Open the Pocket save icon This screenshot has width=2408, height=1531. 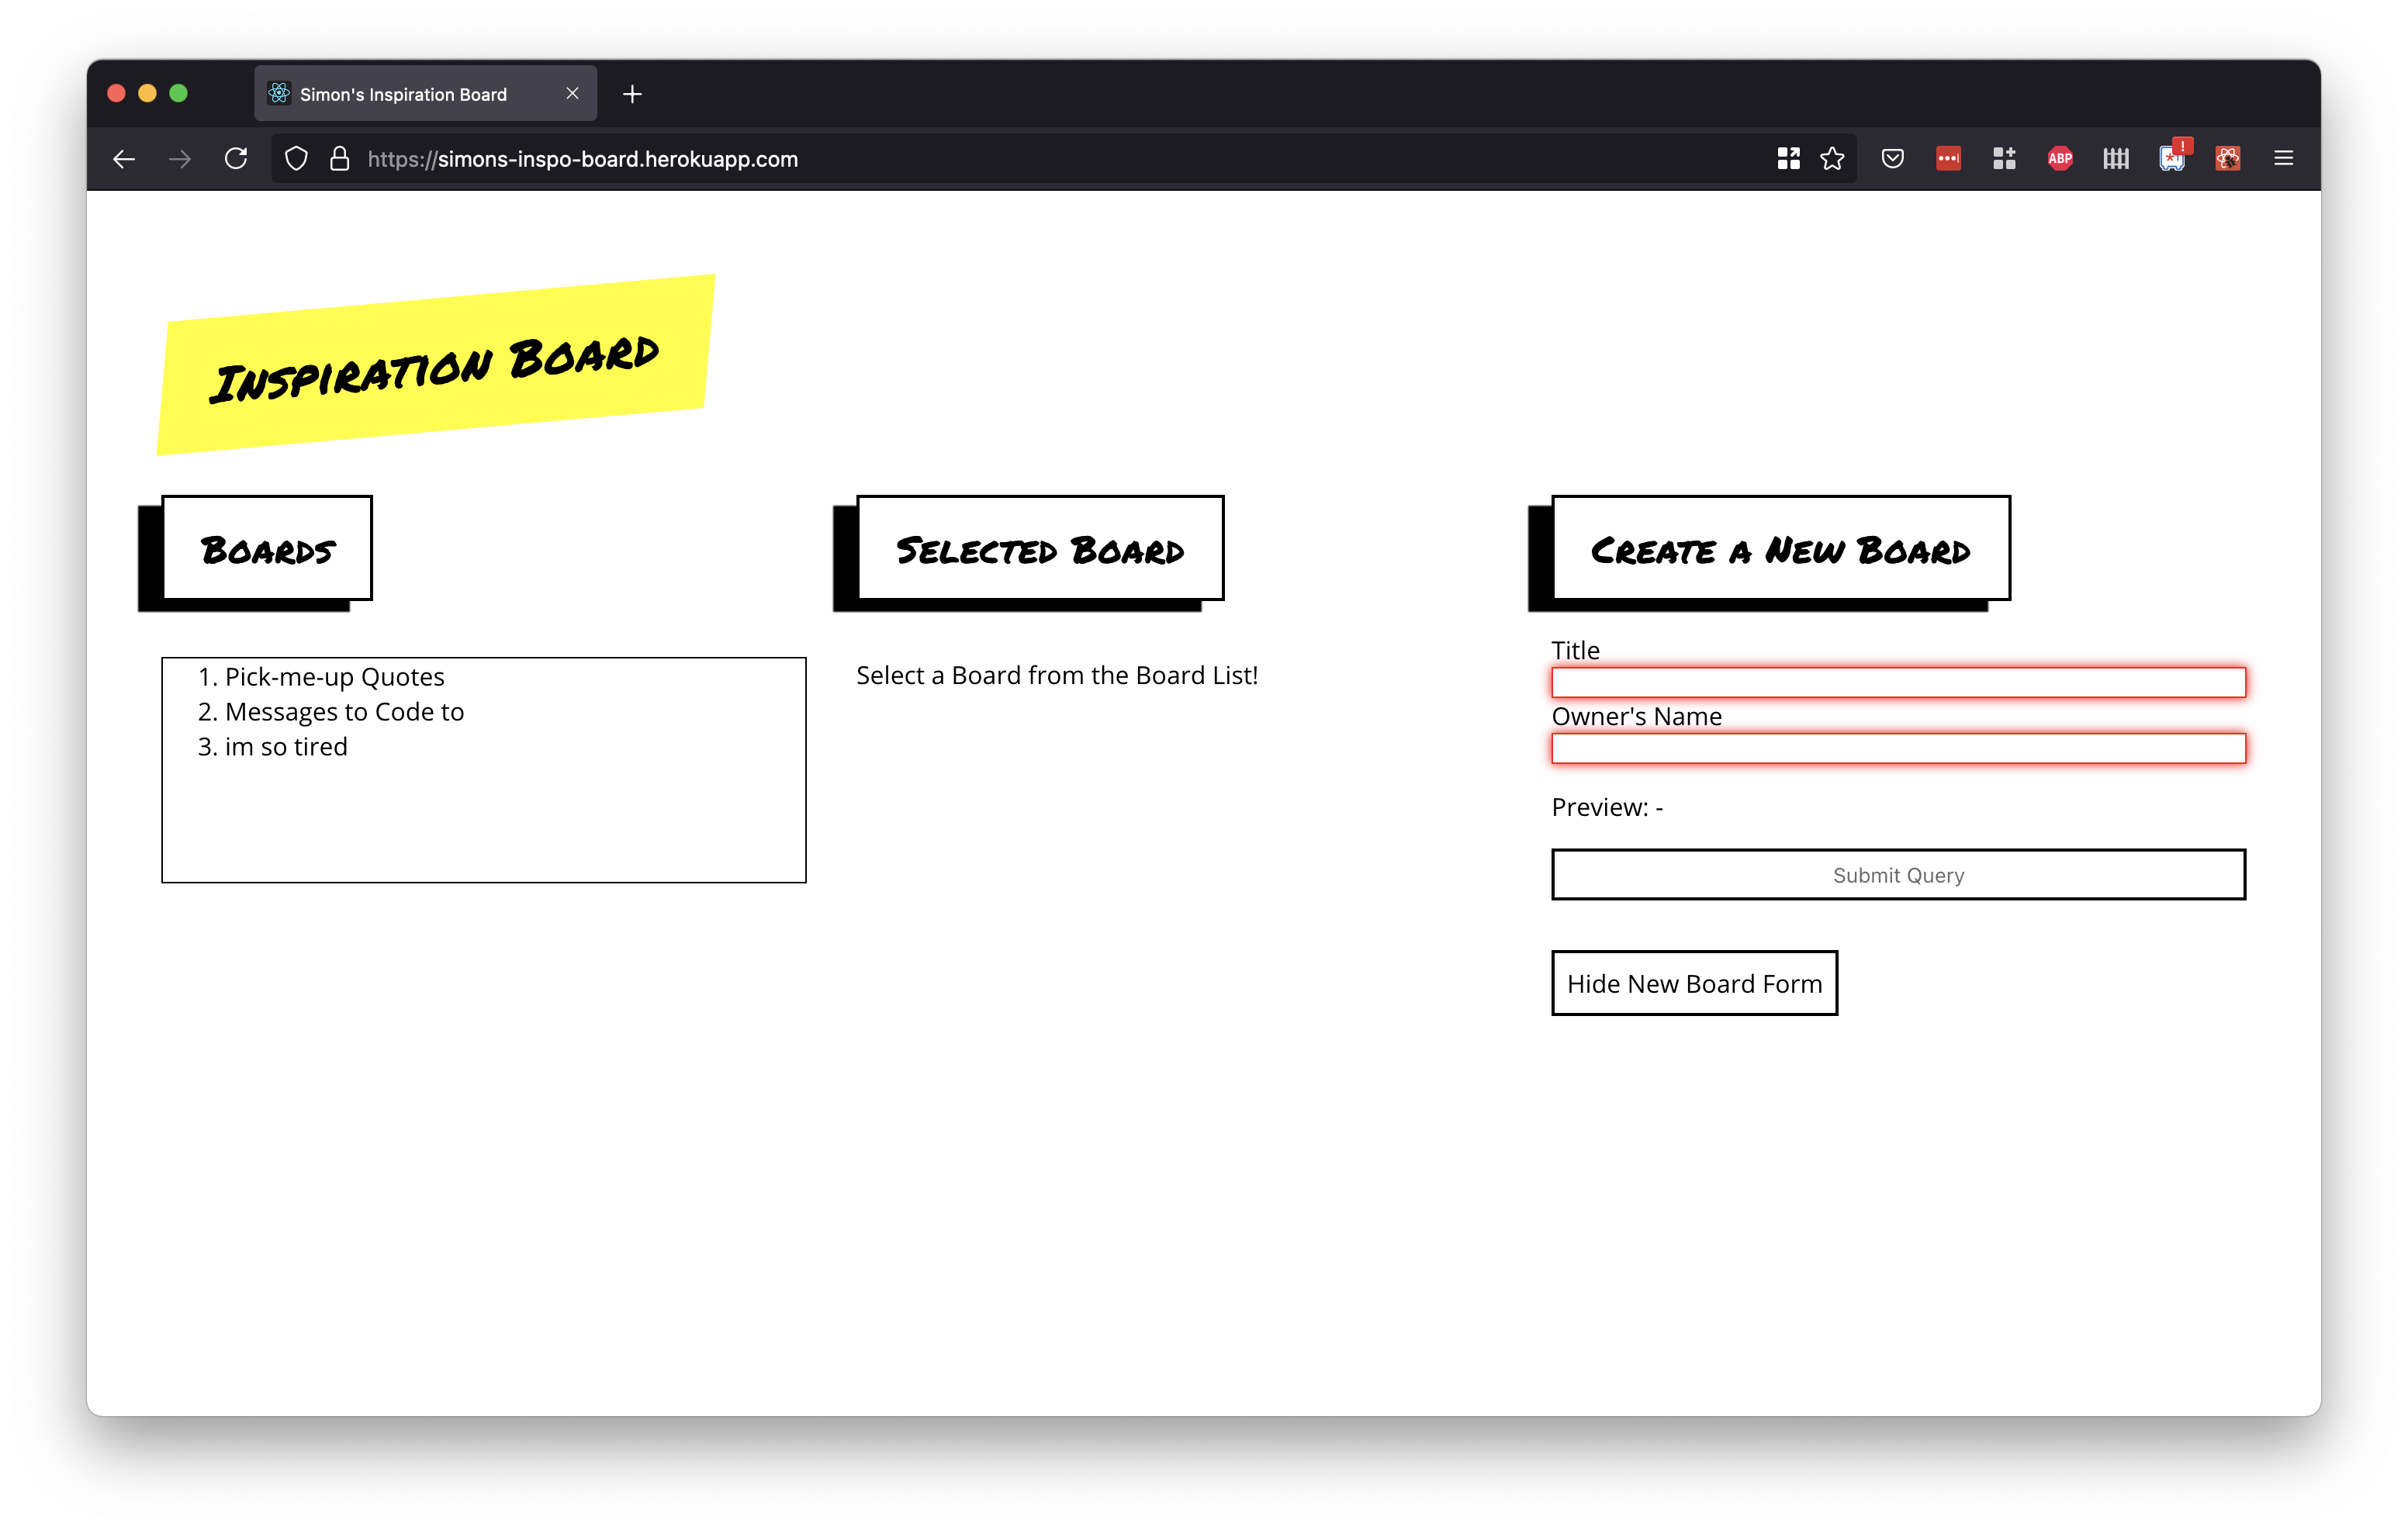pyautogui.click(x=1892, y=159)
